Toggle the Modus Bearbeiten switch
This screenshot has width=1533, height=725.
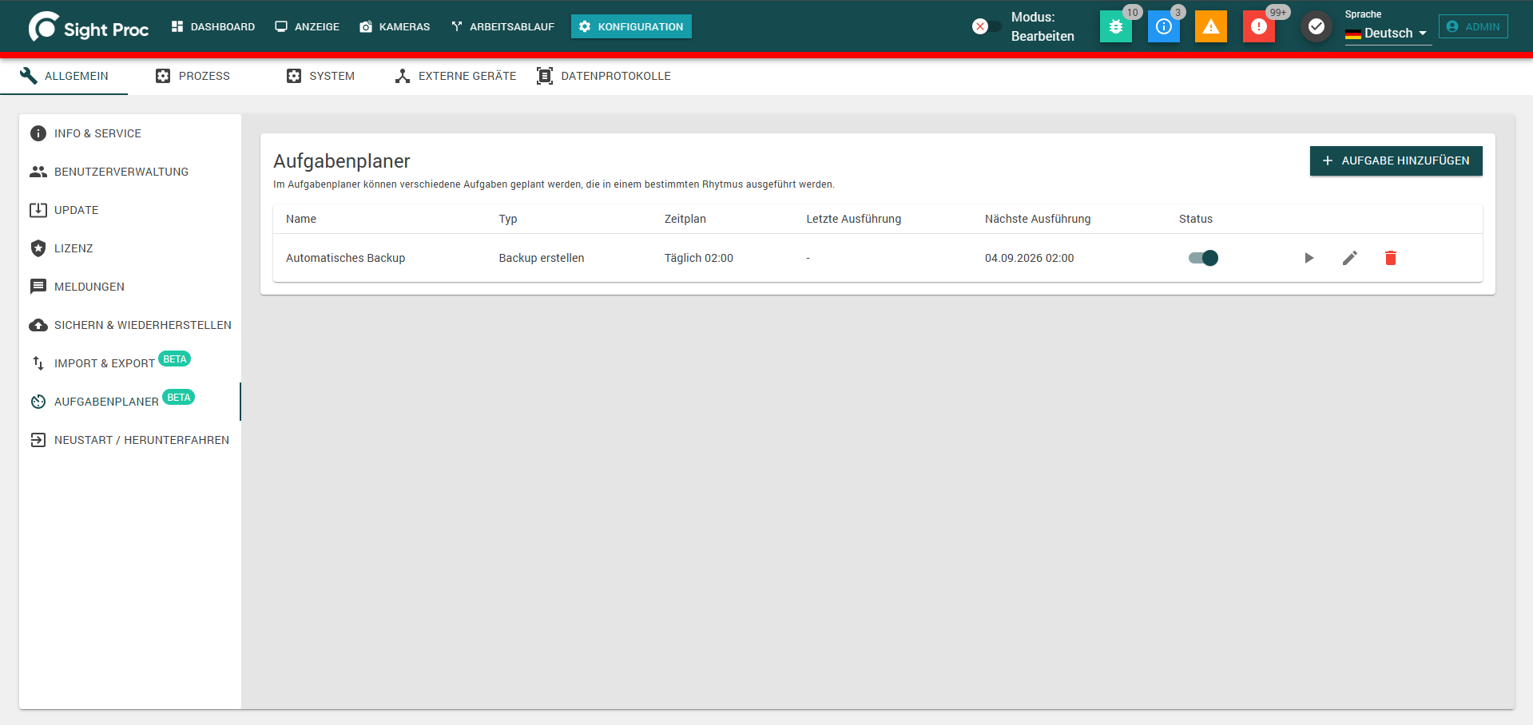[x=986, y=26]
